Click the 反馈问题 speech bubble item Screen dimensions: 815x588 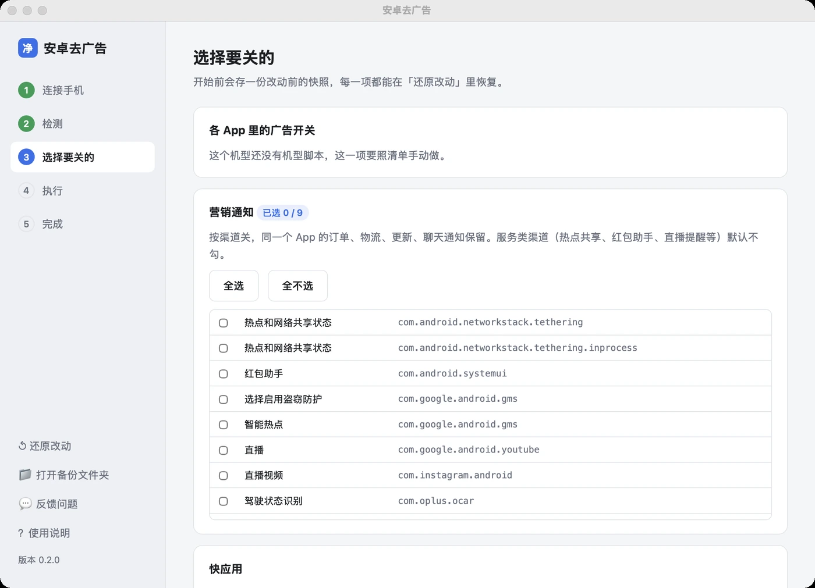point(48,504)
